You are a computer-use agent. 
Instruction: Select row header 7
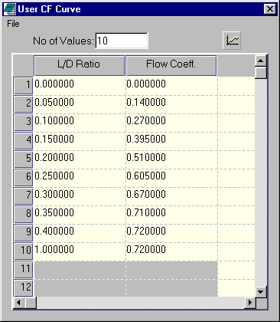(23, 196)
